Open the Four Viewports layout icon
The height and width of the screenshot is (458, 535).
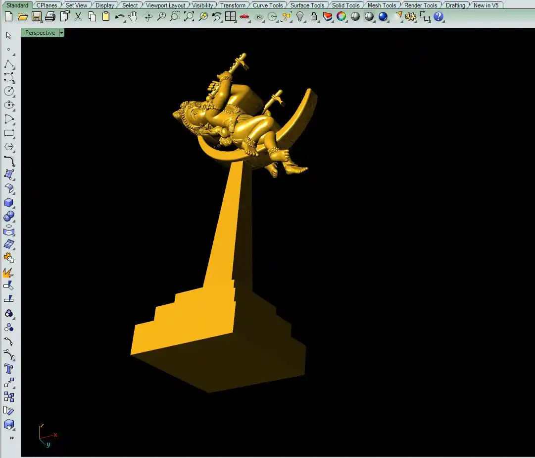[x=230, y=16]
